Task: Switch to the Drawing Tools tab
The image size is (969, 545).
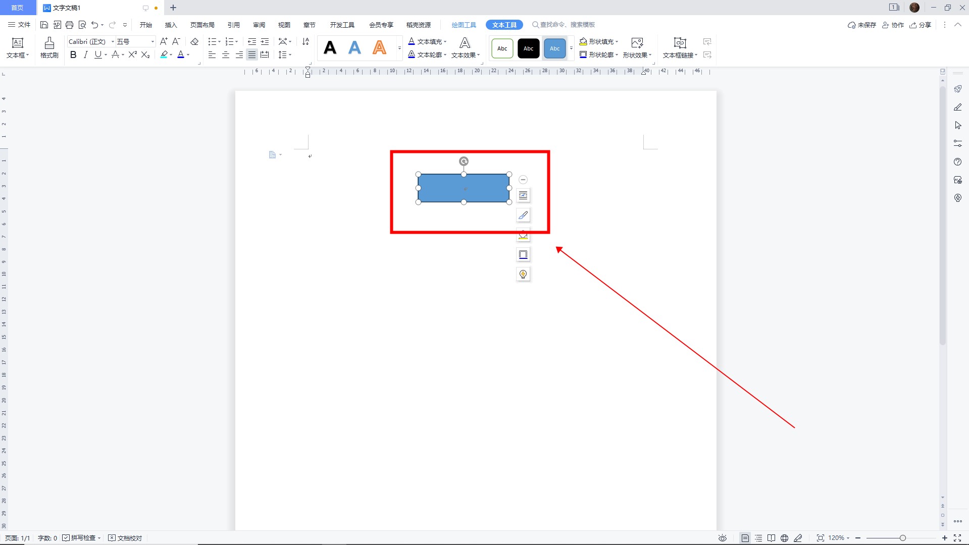Action: [464, 25]
